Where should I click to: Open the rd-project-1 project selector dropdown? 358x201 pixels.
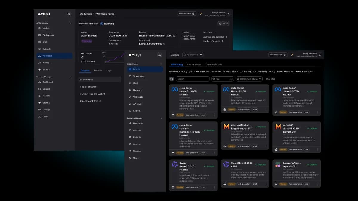193,55
